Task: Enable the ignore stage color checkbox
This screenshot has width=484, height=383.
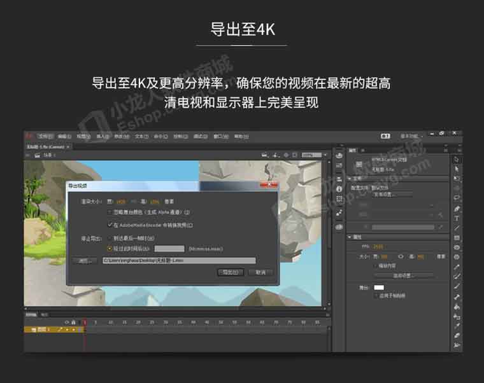Action: [110, 212]
